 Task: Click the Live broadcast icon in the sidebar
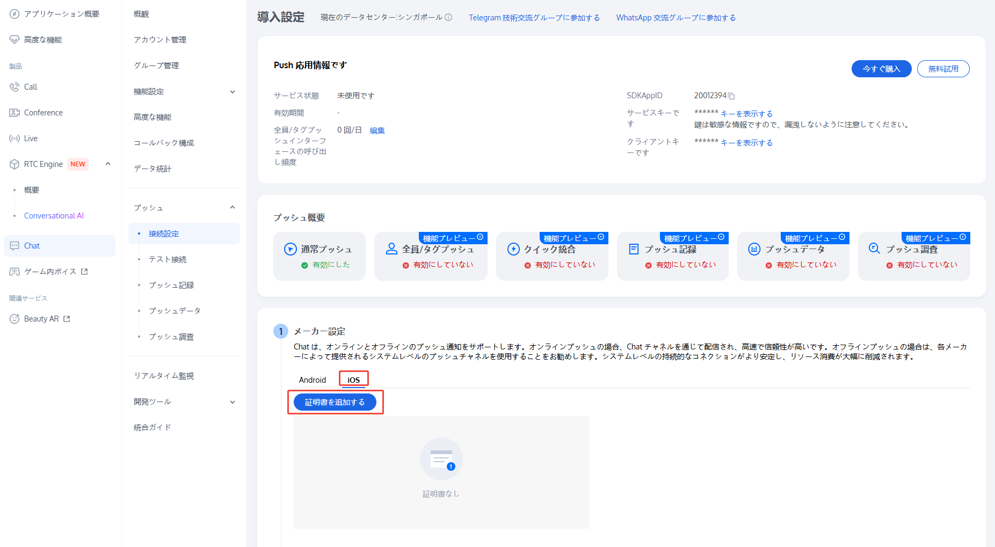14,138
